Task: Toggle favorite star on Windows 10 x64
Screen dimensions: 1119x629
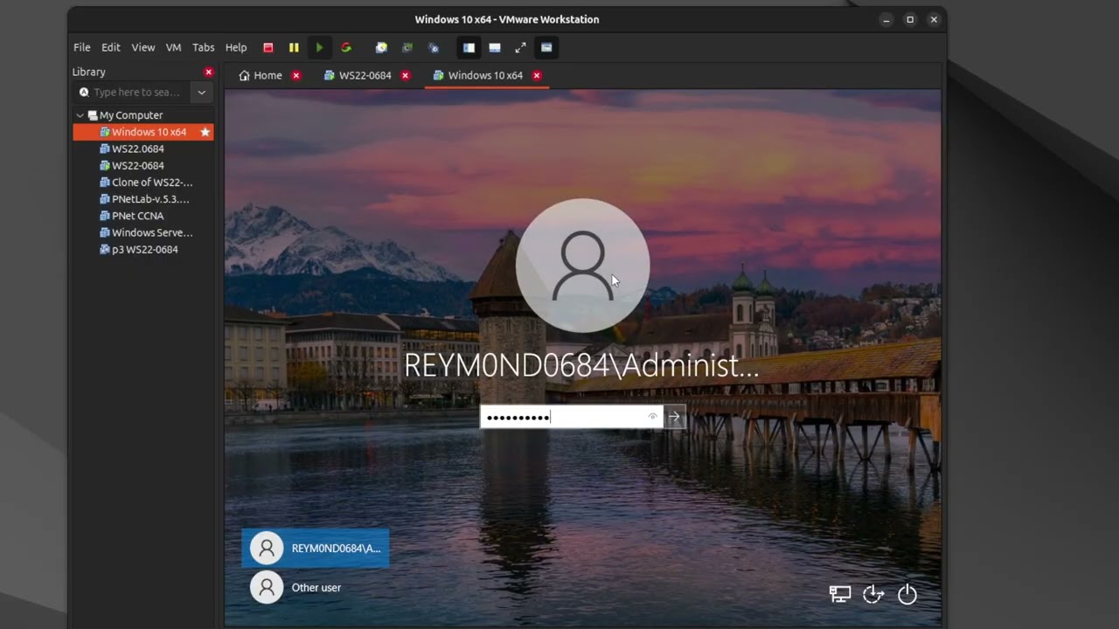Action: pyautogui.click(x=205, y=132)
